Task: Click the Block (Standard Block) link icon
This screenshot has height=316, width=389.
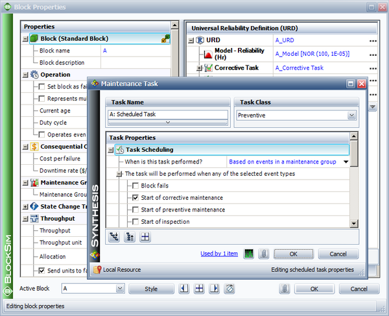Action: [x=165, y=39]
